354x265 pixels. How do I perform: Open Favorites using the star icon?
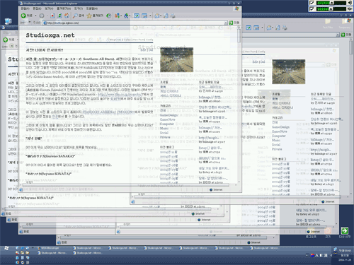point(89,16)
